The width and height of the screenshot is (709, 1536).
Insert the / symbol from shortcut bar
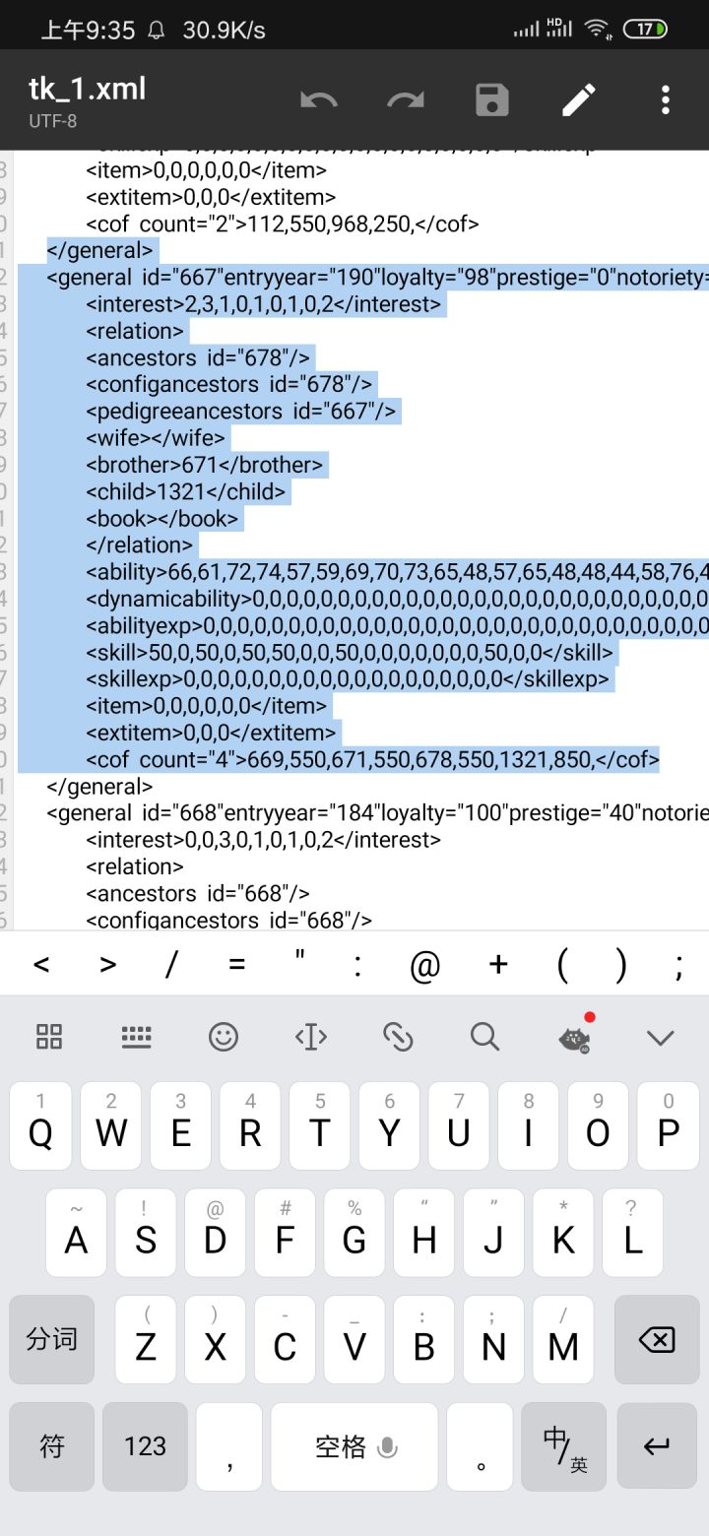[x=171, y=965]
